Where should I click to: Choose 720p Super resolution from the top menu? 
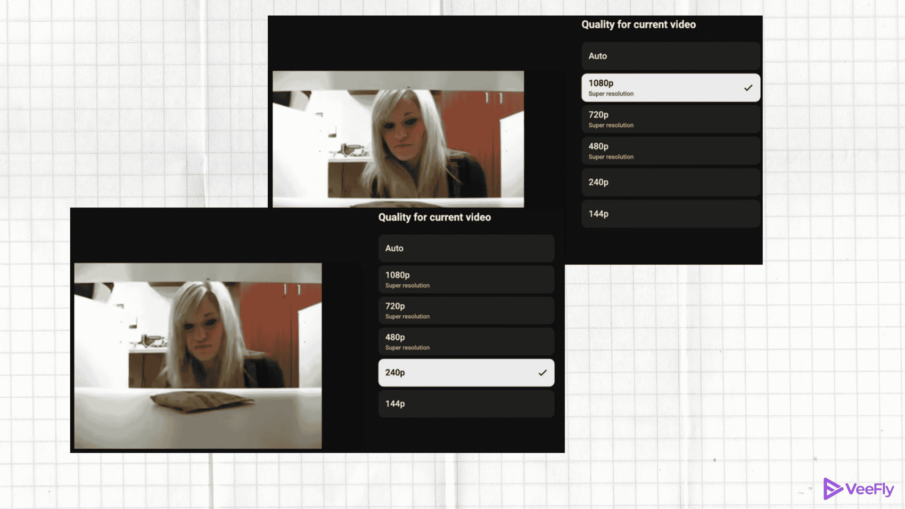click(670, 119)
